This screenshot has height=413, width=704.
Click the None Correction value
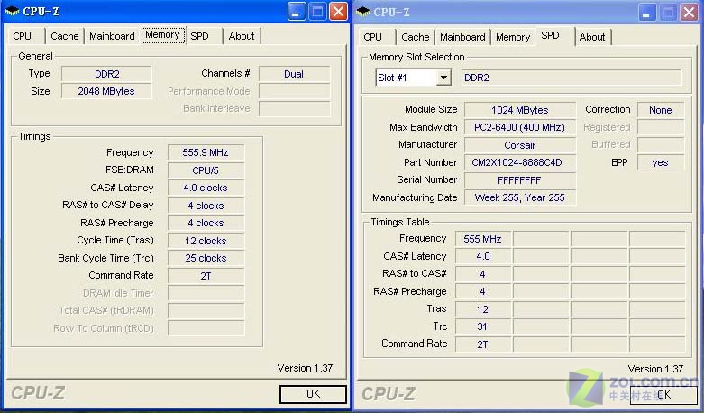tap(661, 110)
